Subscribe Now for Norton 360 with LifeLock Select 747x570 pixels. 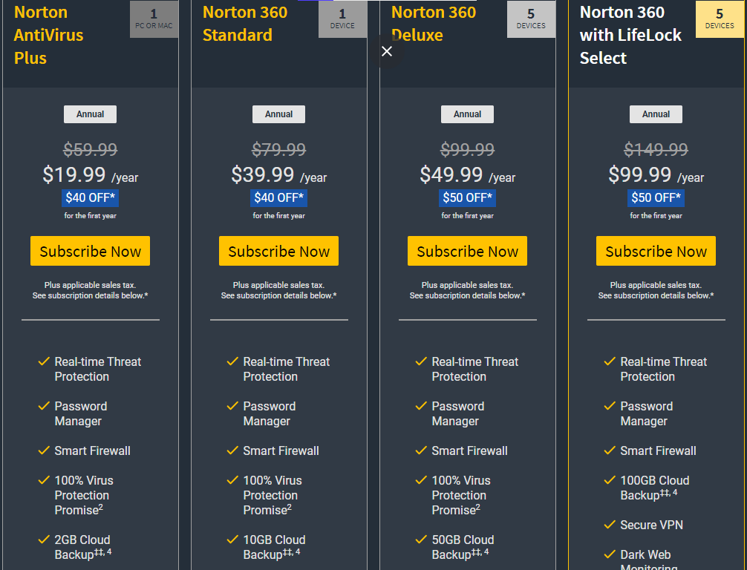(656, 251)
